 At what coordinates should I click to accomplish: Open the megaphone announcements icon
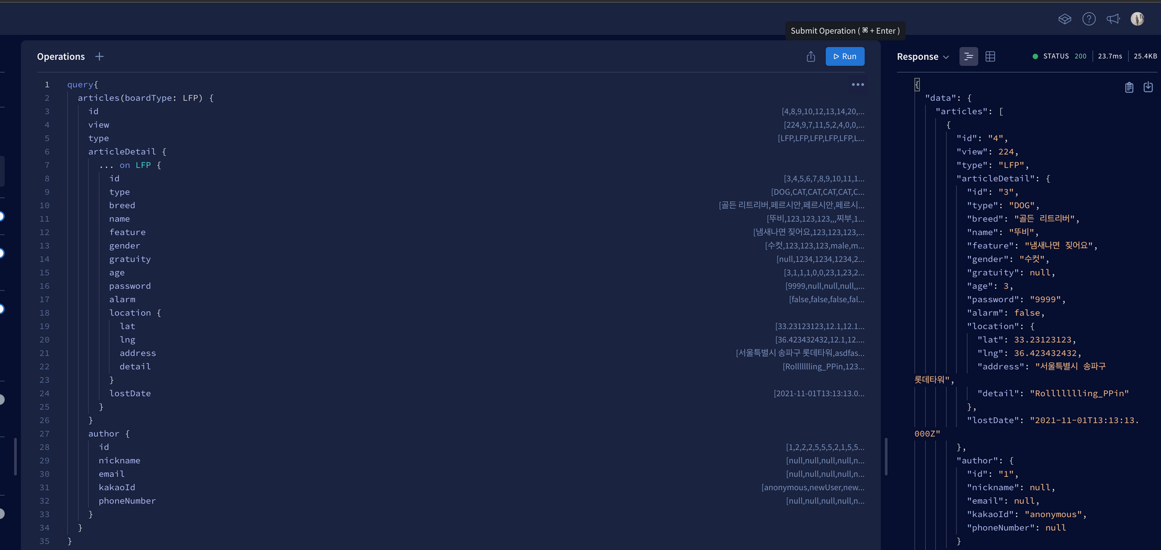click(1113, 19)
